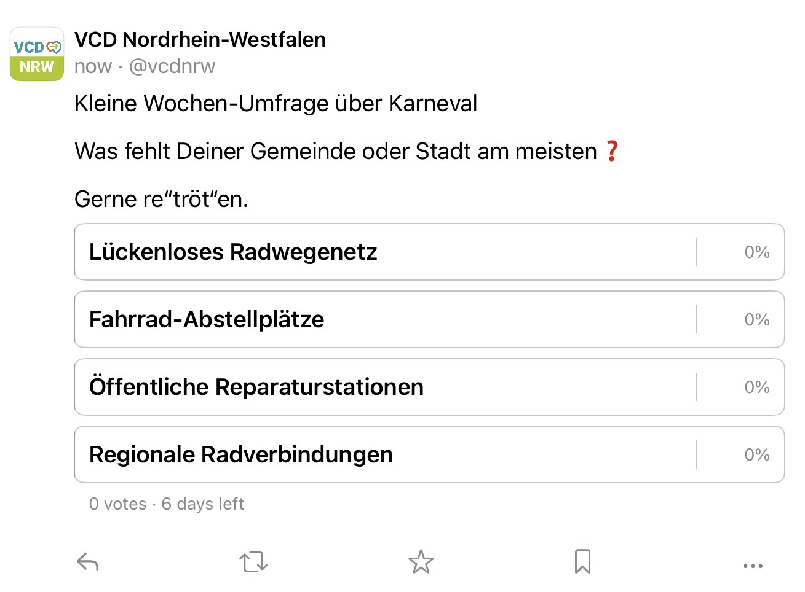Click the @vcdnrw handle

point(172,66)
